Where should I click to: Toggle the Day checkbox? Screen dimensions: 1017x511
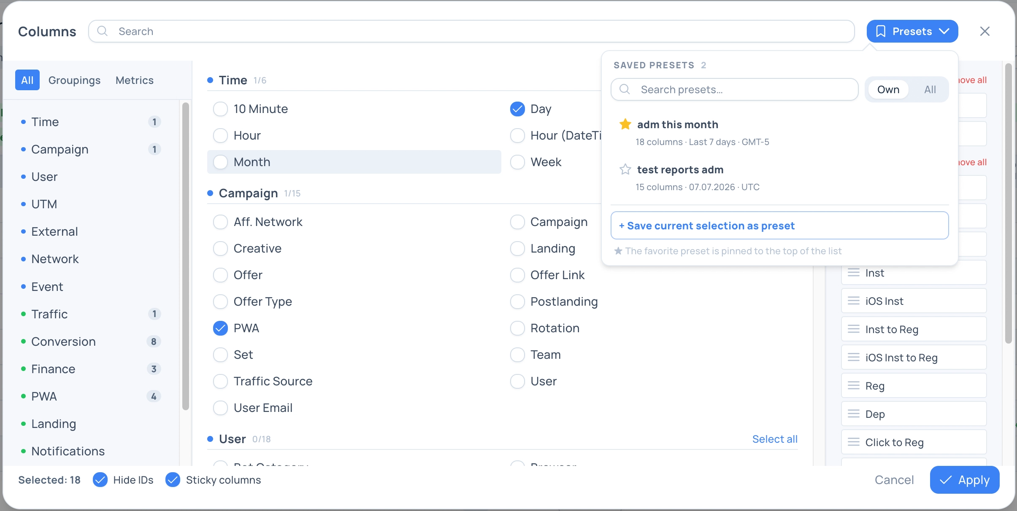point(517,109)
